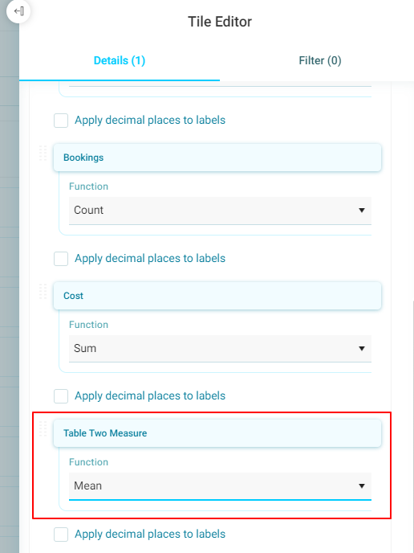Open the Cost Function dropdown showing Sum
414x553 pixels.
click(220, 349)
